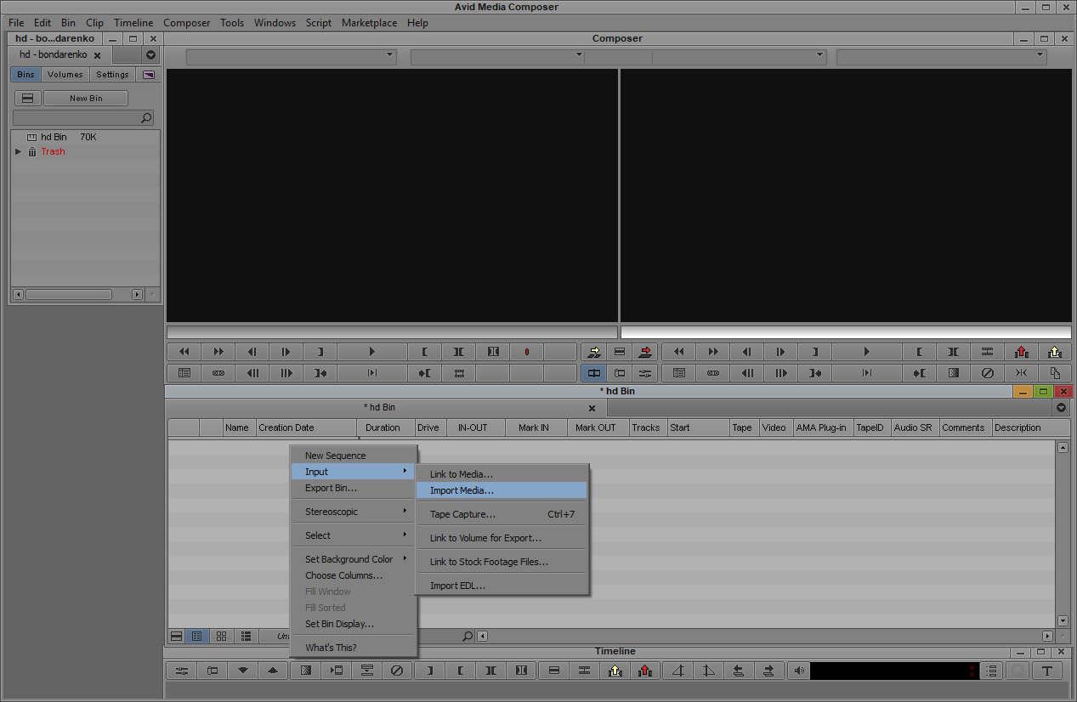Open the source clip name dropdown in Composer

point(292,56)
